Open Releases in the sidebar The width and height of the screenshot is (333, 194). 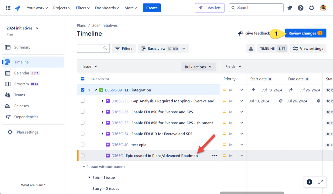click(33, 106)
